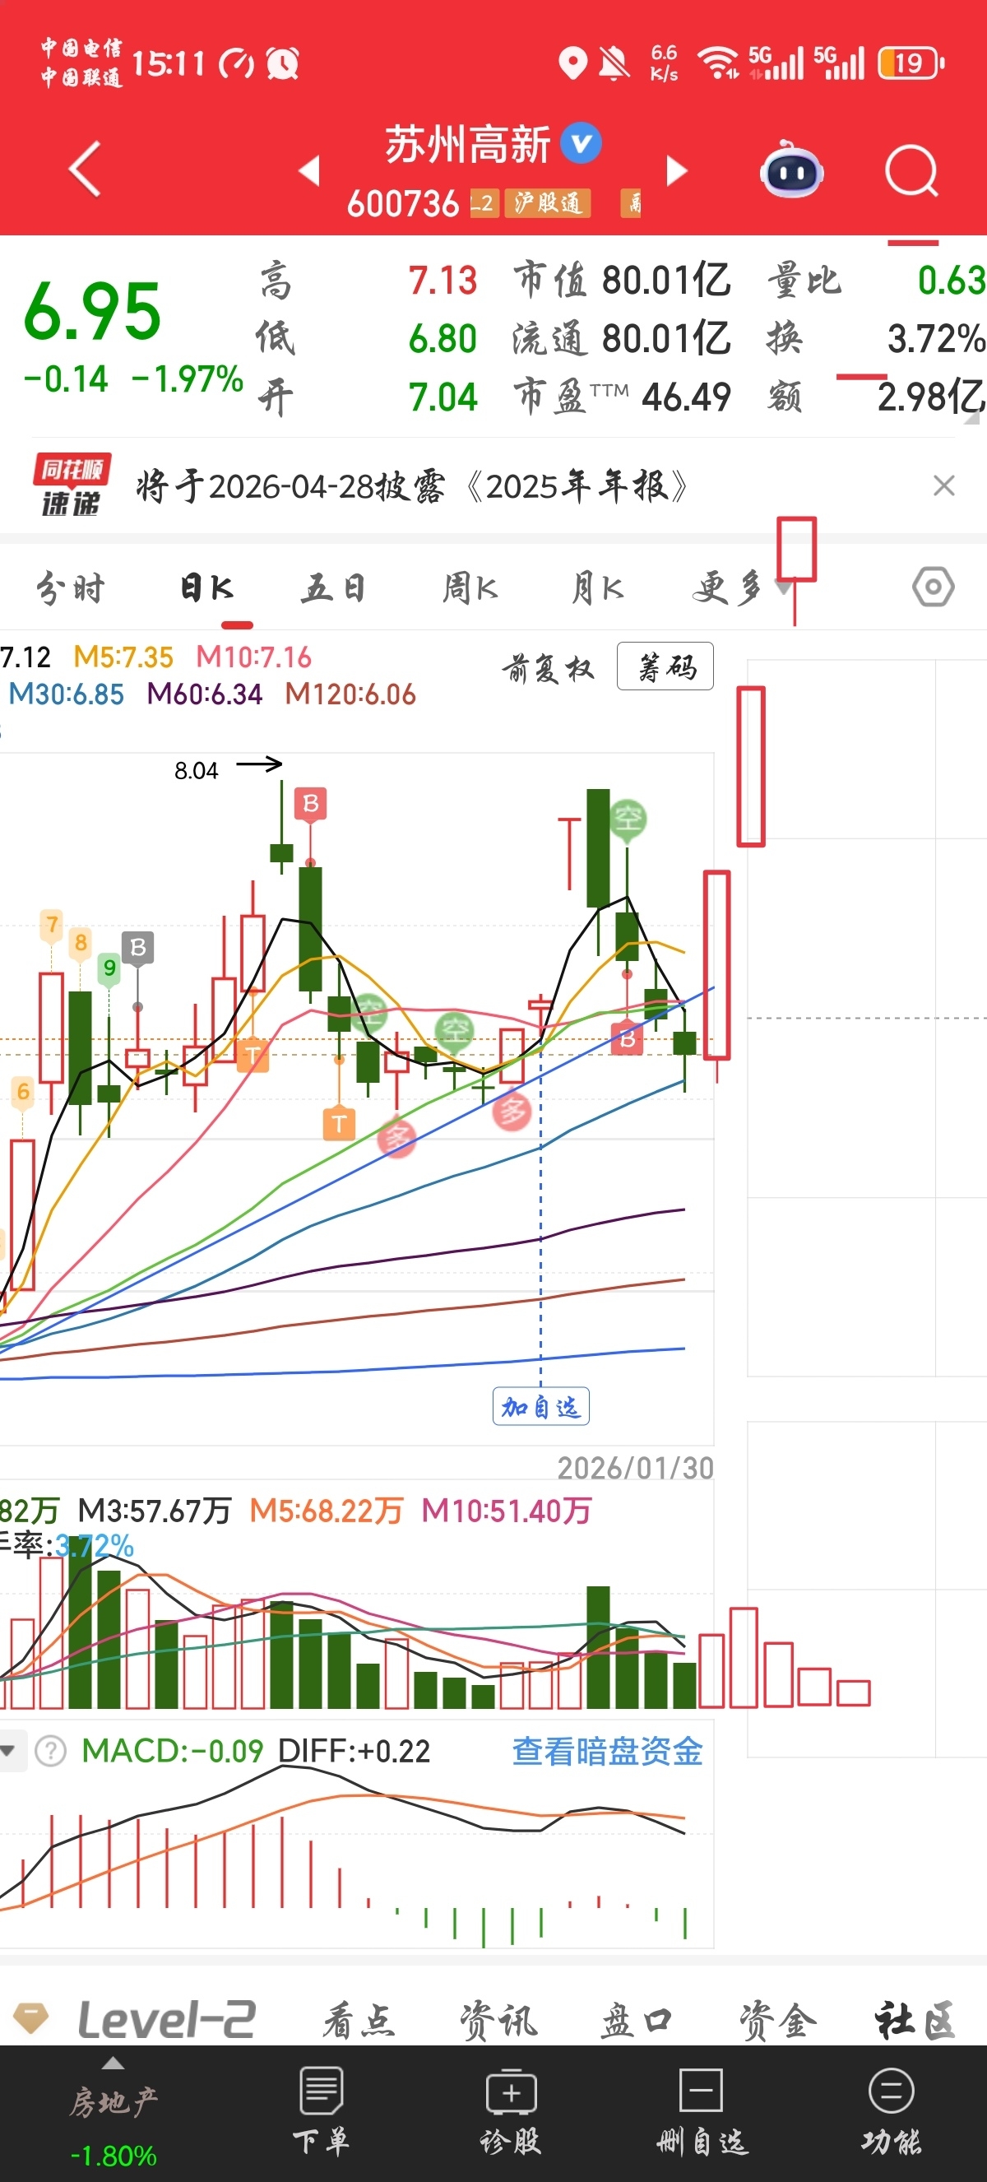The image size is (987, 2182).
Task: Go to the previous stock with left triangle
Action: point(310,170)
